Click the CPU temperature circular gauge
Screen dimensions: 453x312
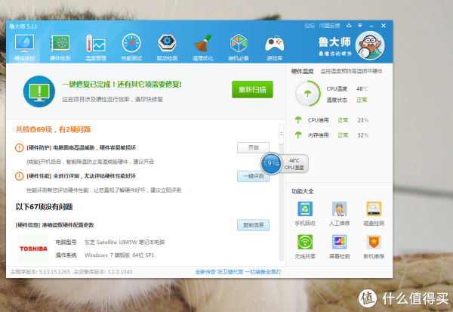[307, 94]
